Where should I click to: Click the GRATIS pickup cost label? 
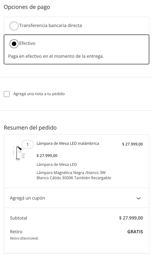click(x=135, y=231)
